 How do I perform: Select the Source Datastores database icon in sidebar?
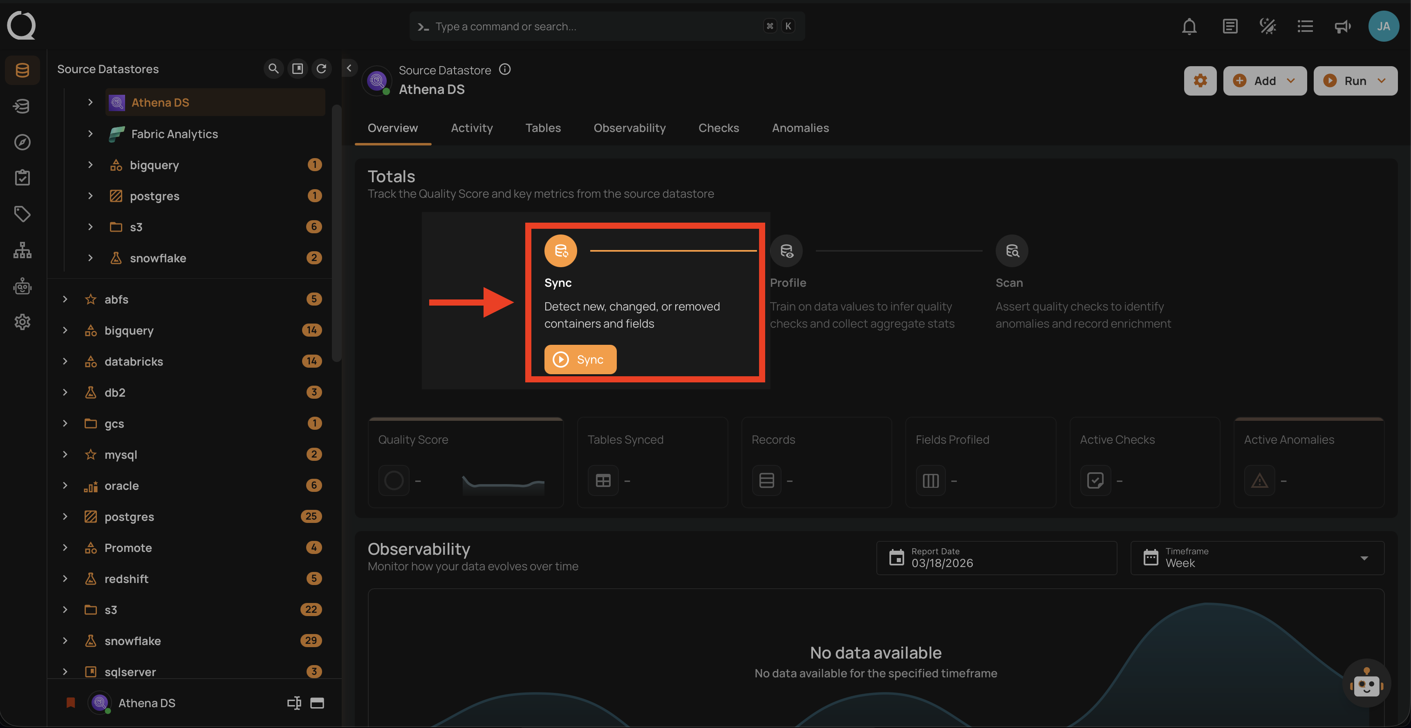(22, 70)
